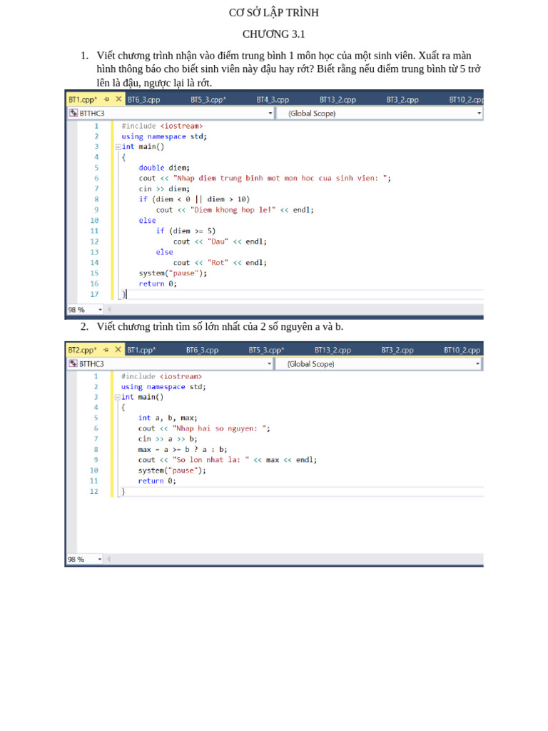
Task: Switch to BT5_3.cpp* tab in first editor
Action: click(208, 100)
